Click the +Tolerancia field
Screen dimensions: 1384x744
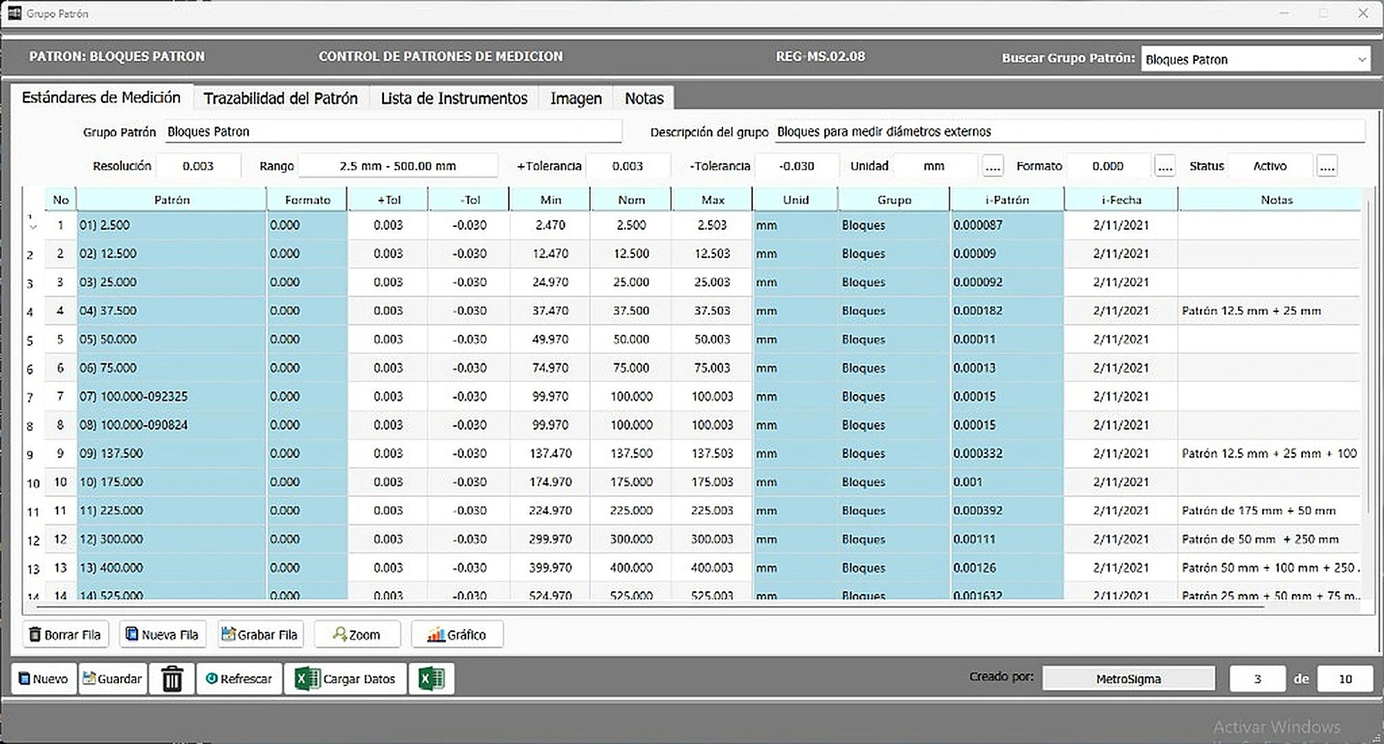click(628, 166)
